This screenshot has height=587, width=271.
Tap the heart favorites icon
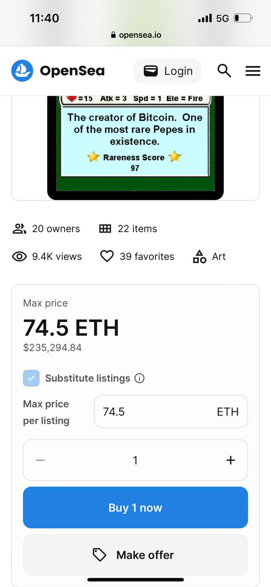pos(107,256)
